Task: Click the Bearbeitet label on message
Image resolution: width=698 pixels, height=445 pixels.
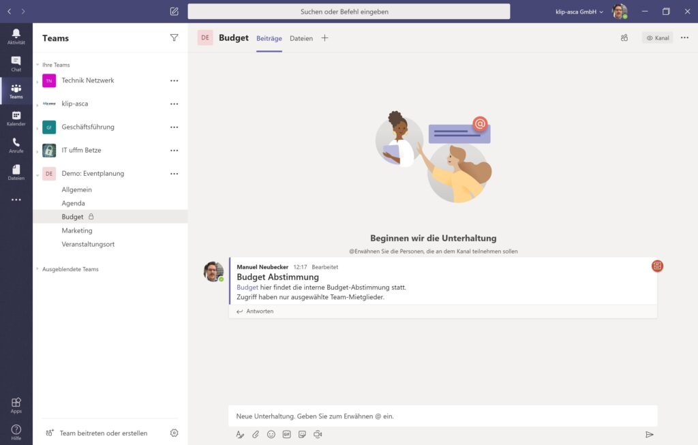Action: [324, 267]
